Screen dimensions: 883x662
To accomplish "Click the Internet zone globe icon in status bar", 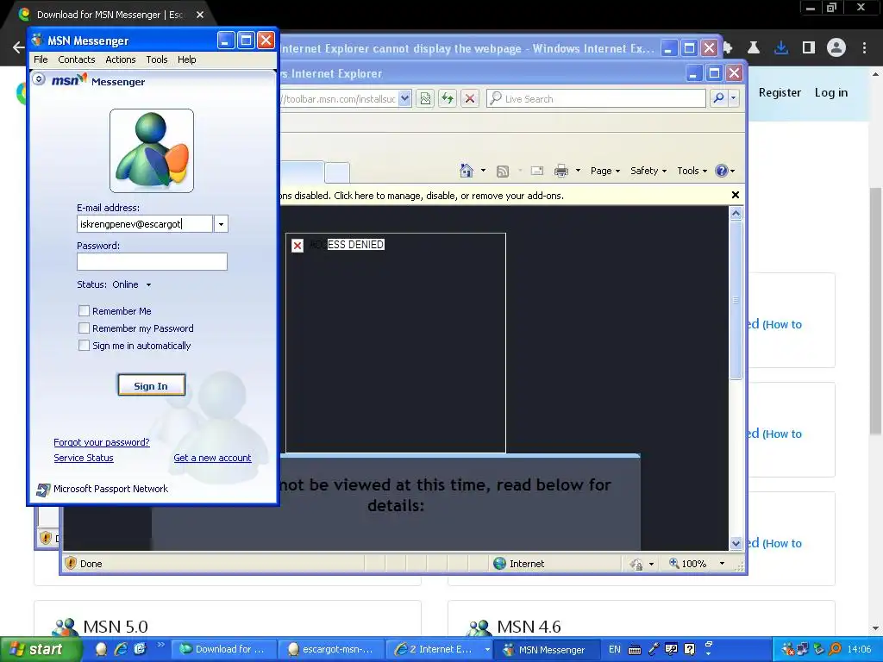I will click(x=499, y=564).
